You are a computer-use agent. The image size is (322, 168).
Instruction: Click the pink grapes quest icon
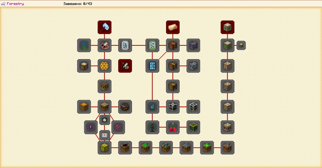pyautogui.click(x=118, y=127)
